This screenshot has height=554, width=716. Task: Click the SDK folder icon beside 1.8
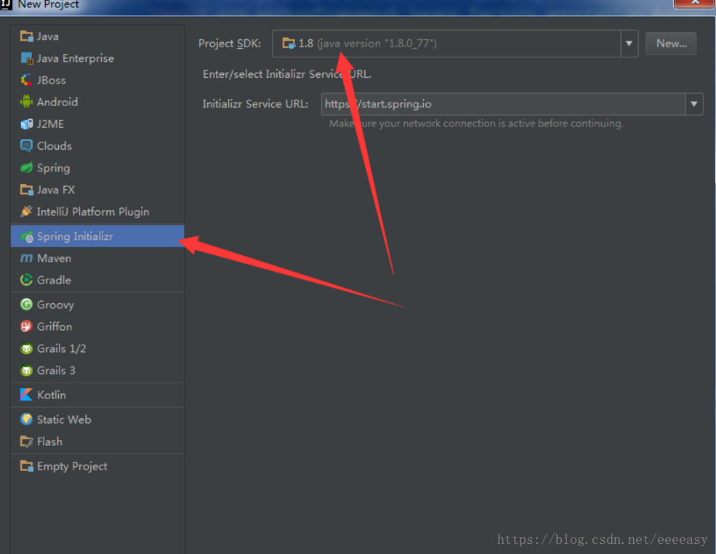coord(289,44)
